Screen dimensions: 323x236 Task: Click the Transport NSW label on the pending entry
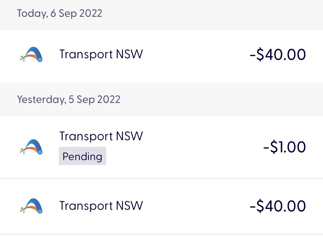pyautogui.click(x=101, y=136)
